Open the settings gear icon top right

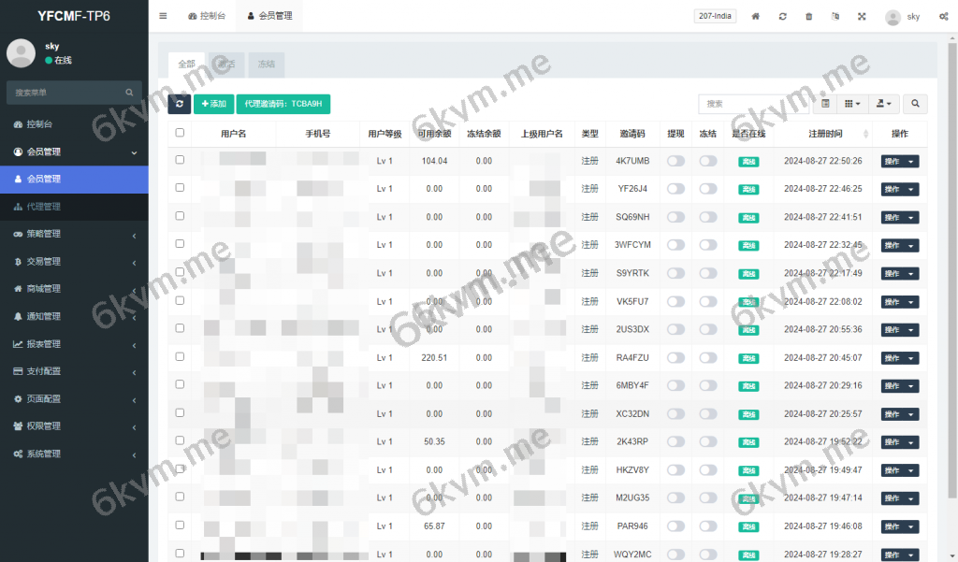coord(943,16)
